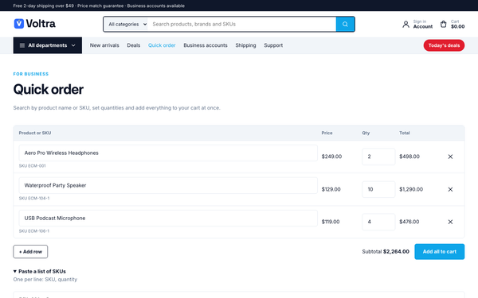The image size is (478, 298).
Task: Click the Qty column header
Action: click(366, 133)
